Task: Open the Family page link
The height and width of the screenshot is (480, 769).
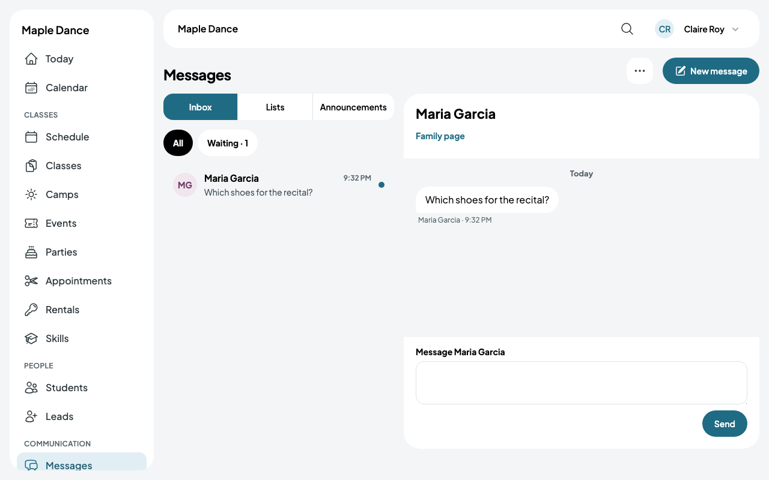Action: [440, 136]
